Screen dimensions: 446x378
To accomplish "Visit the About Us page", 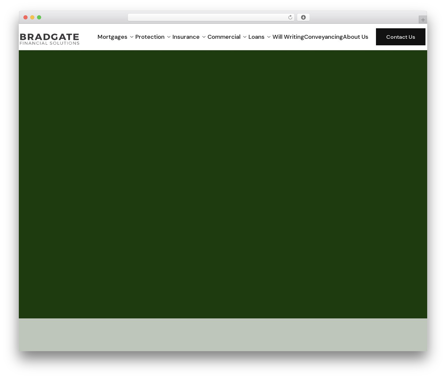I will 355,37.
